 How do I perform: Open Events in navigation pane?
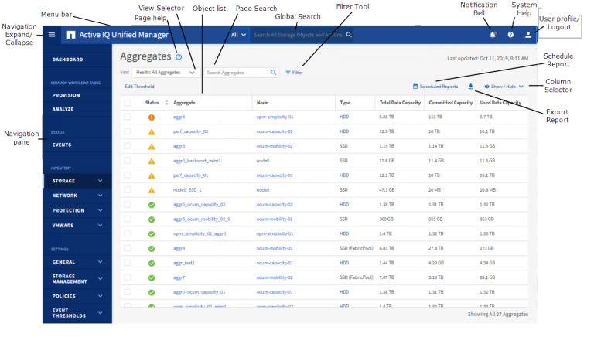(x=62, y=145)
